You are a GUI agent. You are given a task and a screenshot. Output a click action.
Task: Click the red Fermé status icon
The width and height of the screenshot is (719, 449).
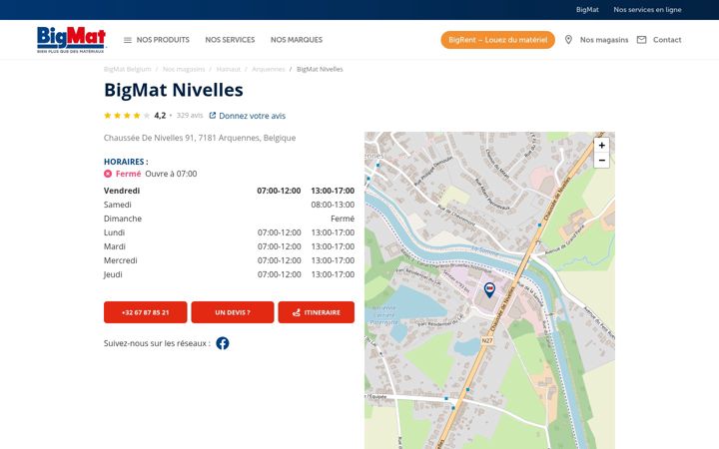click(x=108, y=174)
